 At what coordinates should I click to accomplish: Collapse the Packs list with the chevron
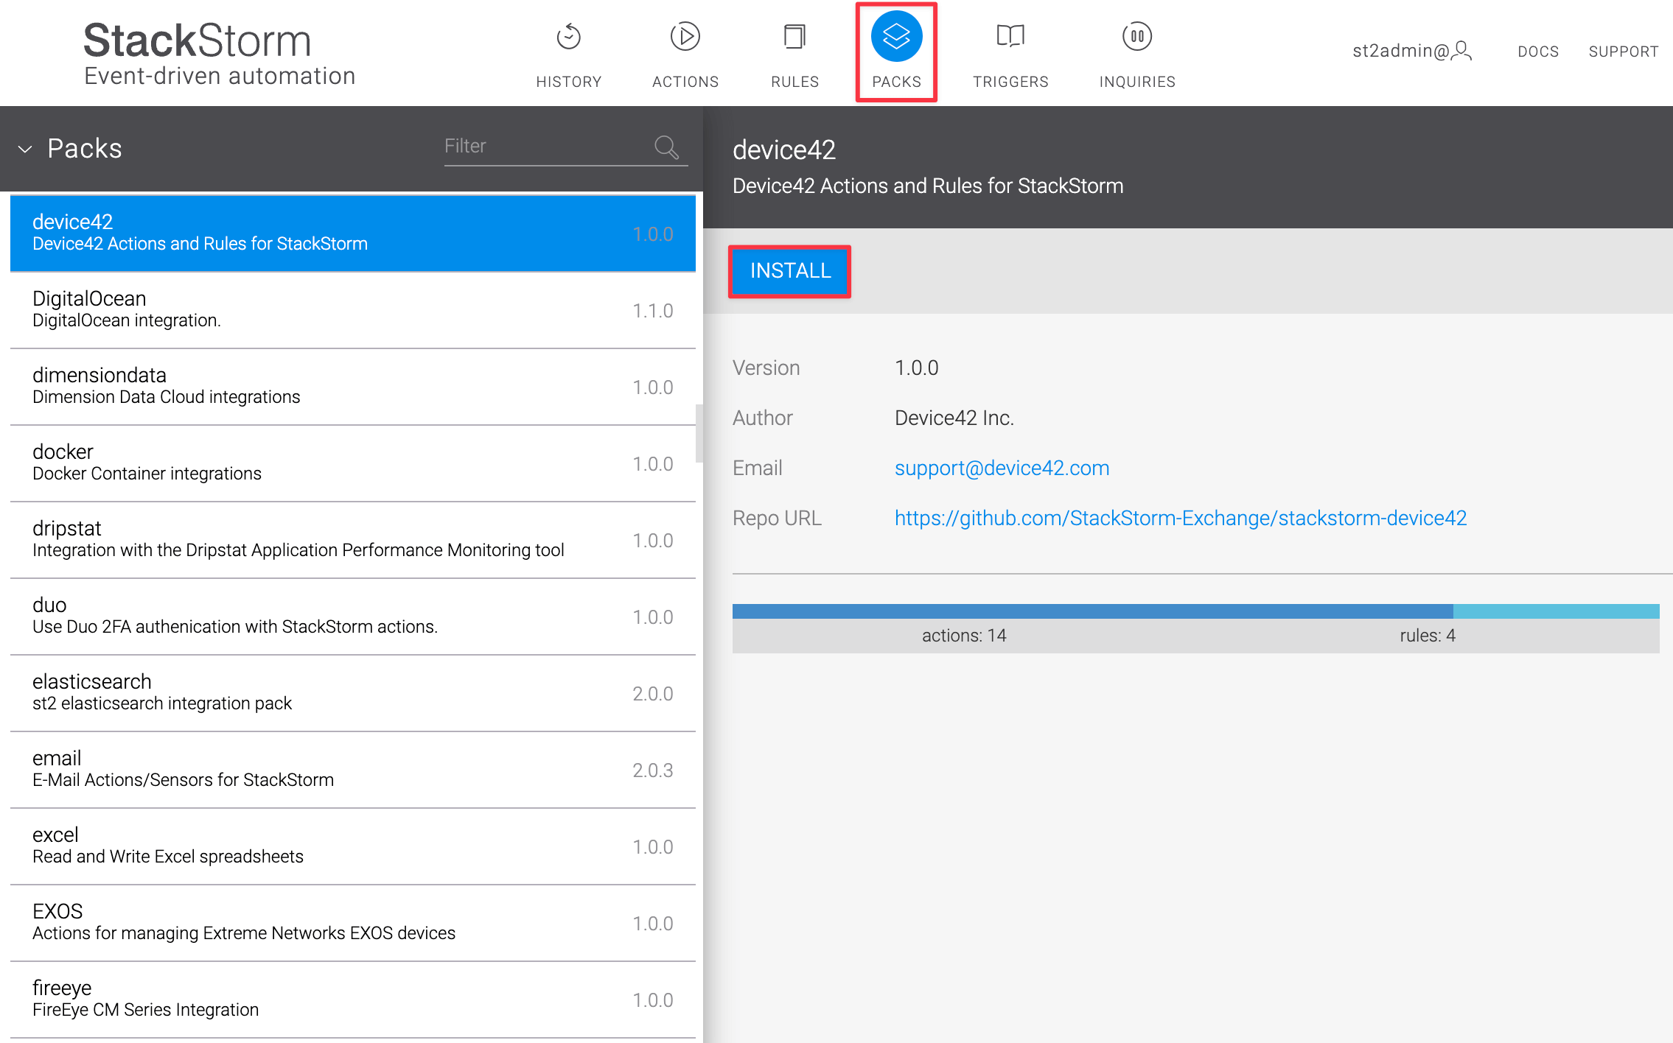(26, 150)
